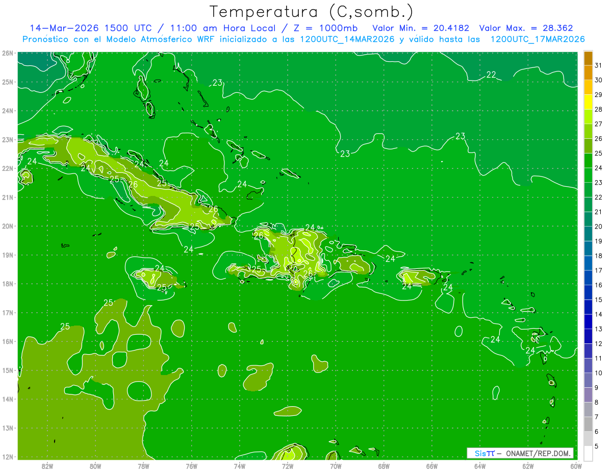The width and height of the screenshot is (612, 473).
Task: Pick the legend color band between 24 and 25
Action: click(588, 161)
